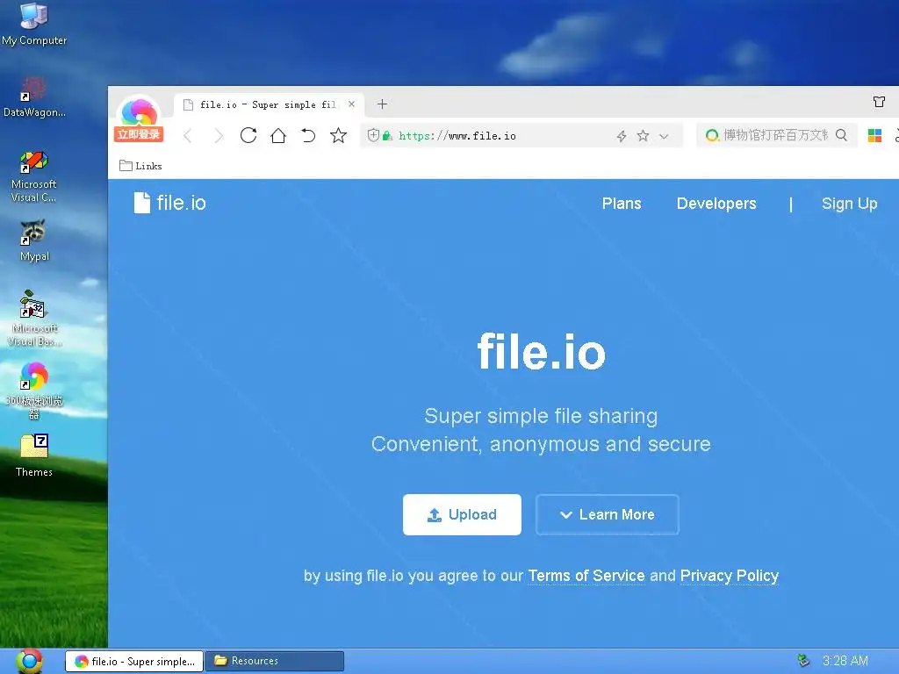The height and width of the screenshot is (674, 899).
Task: Click the lightning speed mode icon
Action: point(621,136)
